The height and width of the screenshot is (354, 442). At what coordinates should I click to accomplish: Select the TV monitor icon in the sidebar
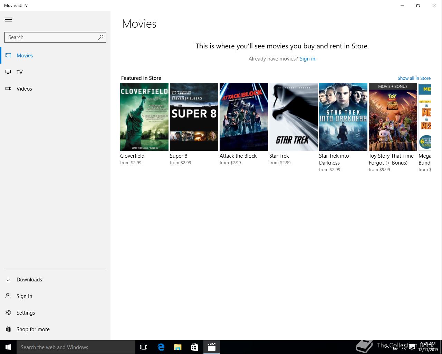(x=8, y=72)
